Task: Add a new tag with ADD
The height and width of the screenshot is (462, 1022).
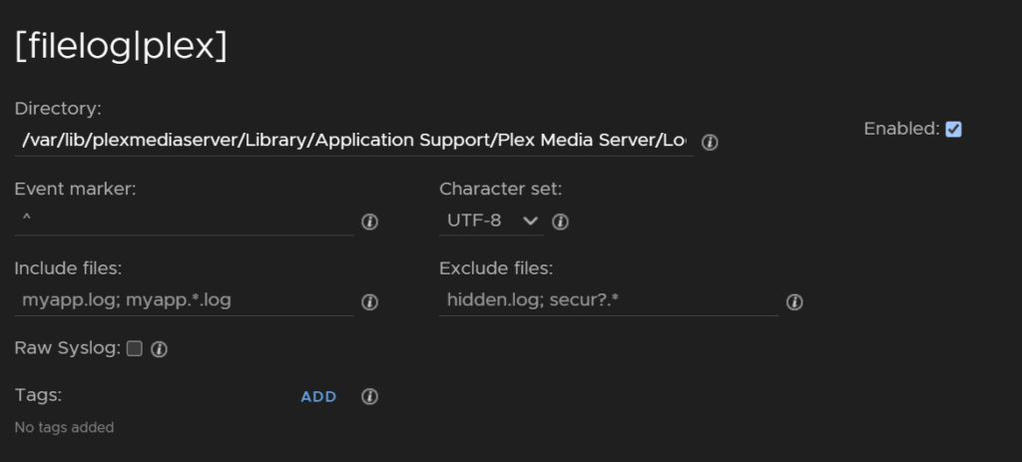Action: point(318,397)
